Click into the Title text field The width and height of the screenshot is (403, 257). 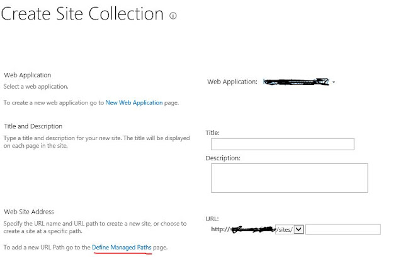click(x=282, y=145)
